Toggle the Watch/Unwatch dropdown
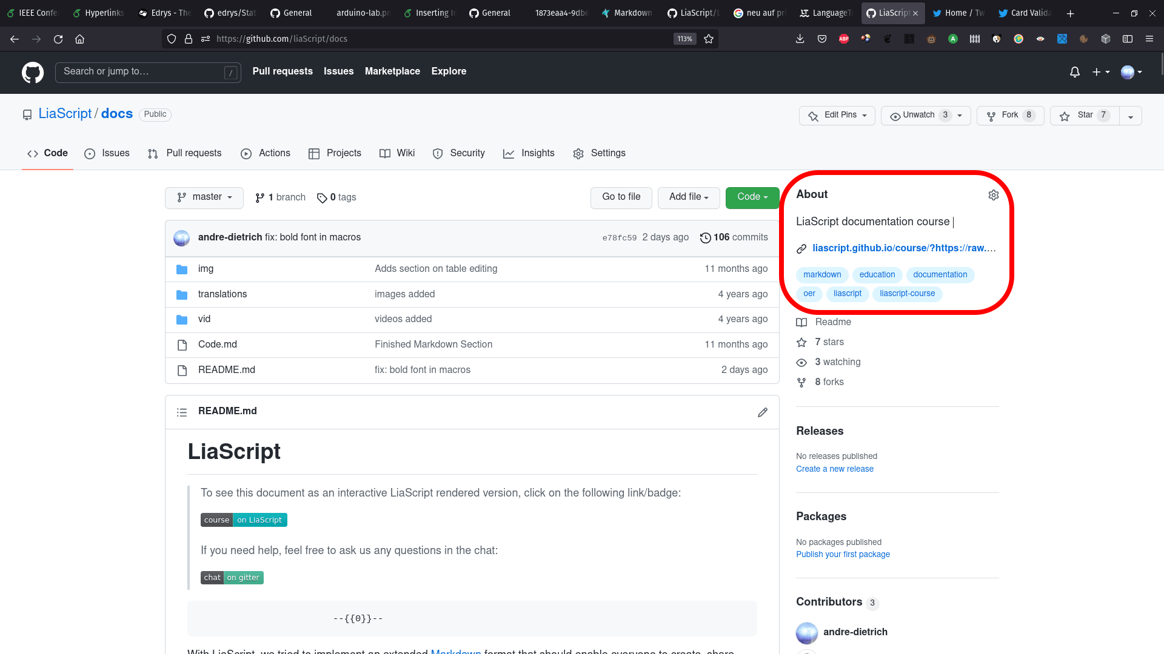The image size is (1164, 654). click(958, 114)
